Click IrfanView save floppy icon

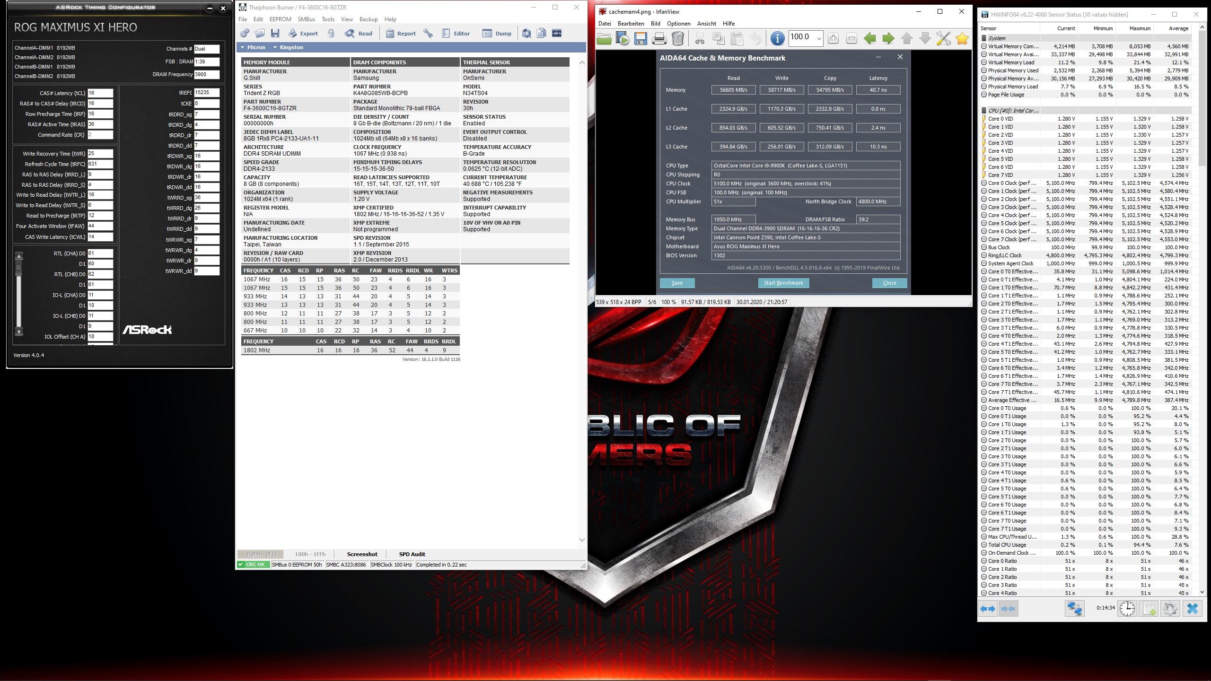tap(641, 38)
